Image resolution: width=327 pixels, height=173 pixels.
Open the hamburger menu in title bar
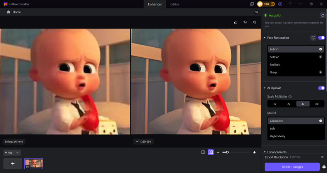coord(290,4)
